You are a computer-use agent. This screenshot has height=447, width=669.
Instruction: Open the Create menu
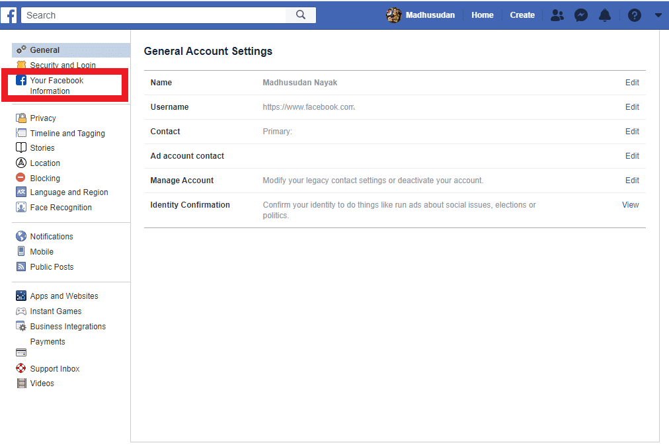click(x=522, y=15)
